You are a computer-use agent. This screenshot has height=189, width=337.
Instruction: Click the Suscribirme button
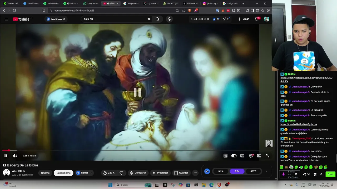(63, 173)
